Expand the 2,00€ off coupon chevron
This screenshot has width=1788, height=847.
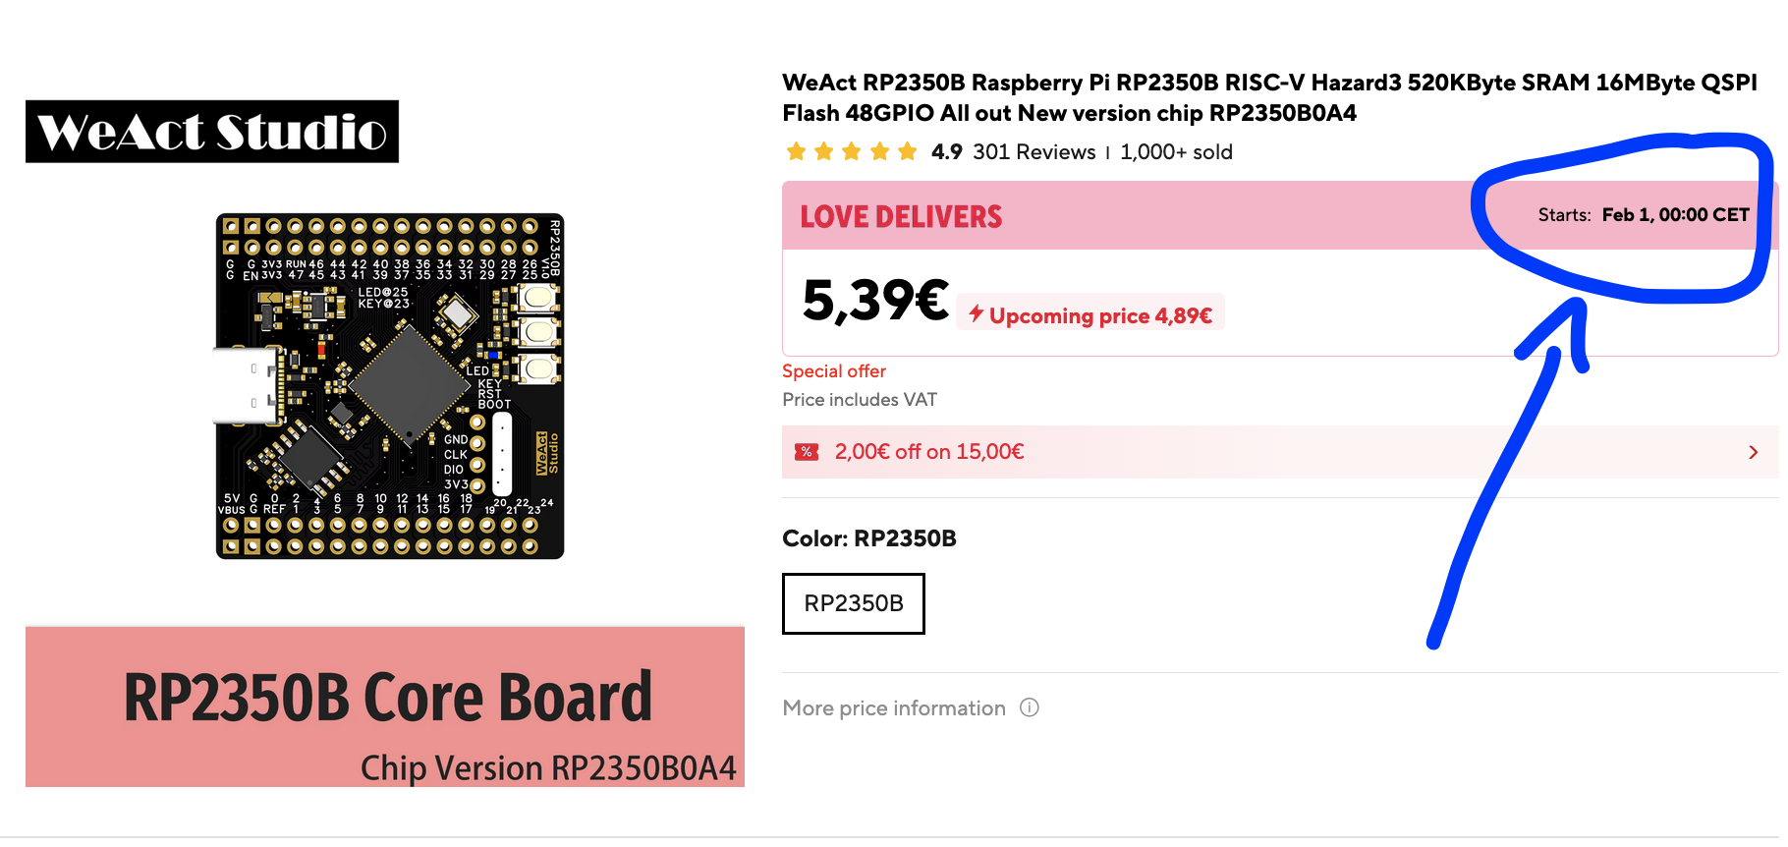[x=1754, y=452]
